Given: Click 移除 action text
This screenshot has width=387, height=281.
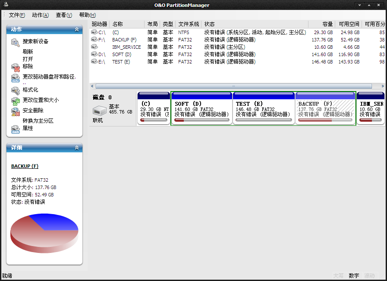Looking at the screenshot, I should pyautogui.click(x=28, y=66).
